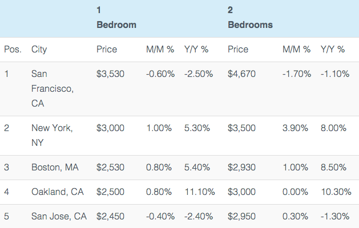
Task: Click the Y/Y % header under 2 Bedrooms
Action: (333, 50)
